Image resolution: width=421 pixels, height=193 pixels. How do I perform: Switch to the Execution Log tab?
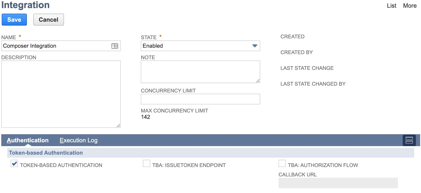coord(78,140)
